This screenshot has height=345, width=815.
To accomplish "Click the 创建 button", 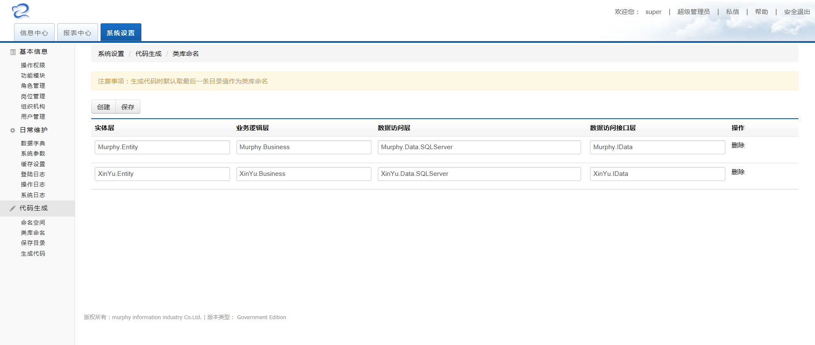I will (104, 107).
